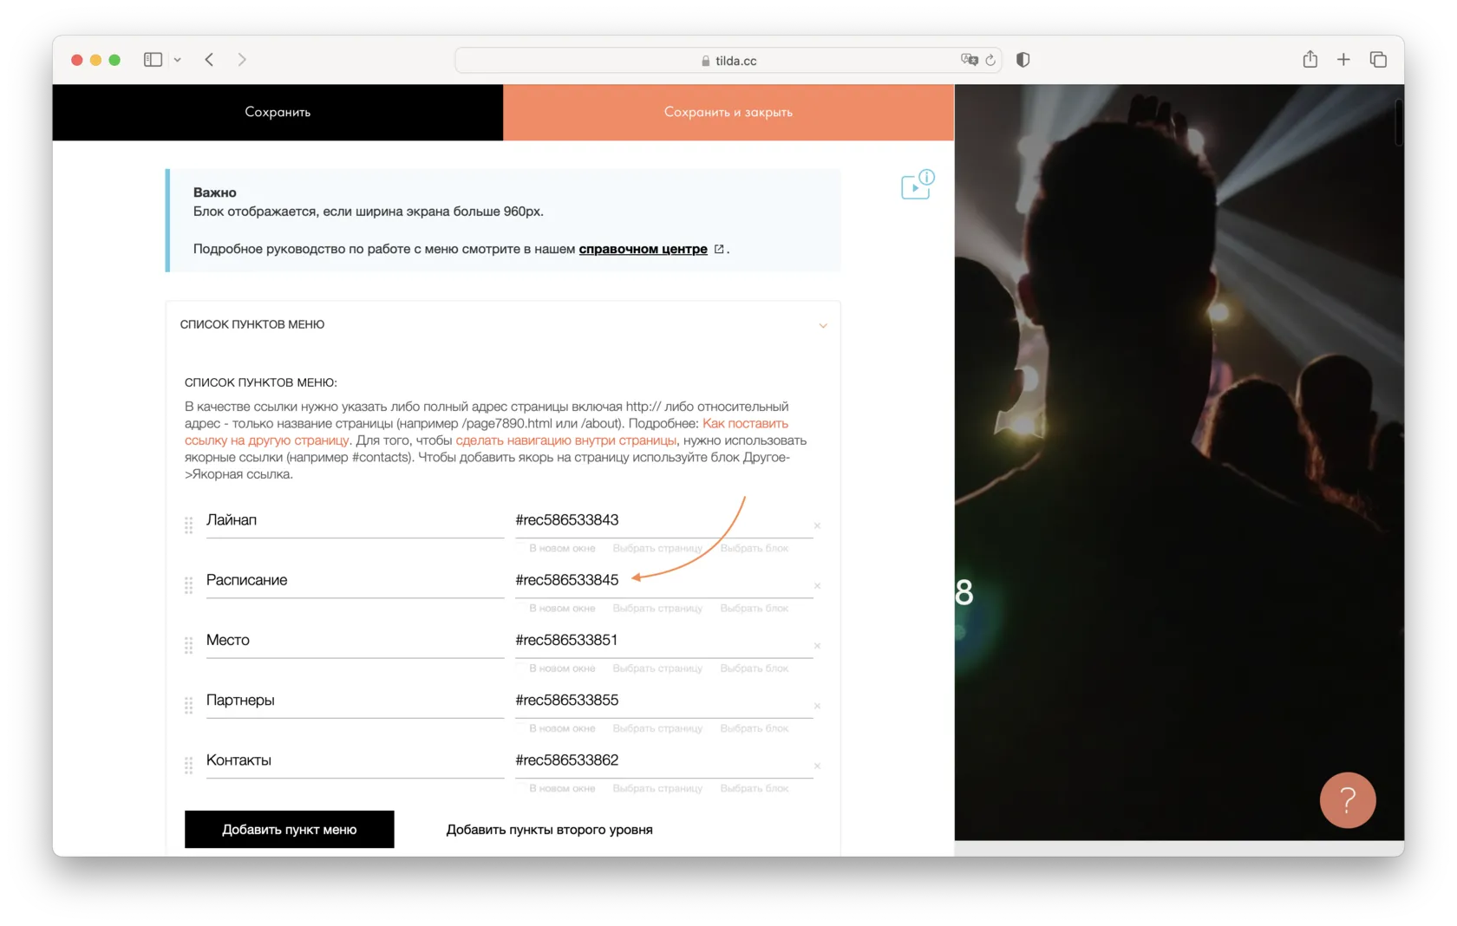Click Выбрать страницу under Партнеры
The image size is (1457, 926).
point(657,728)
